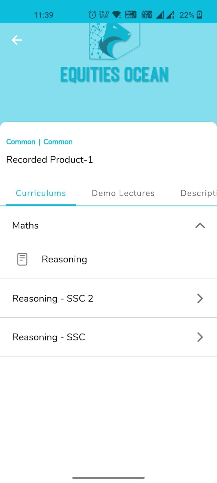The width and height of the screenshot is (217, 483).
Task: Open the Reasoning lesson item
Action: point(108,259)
